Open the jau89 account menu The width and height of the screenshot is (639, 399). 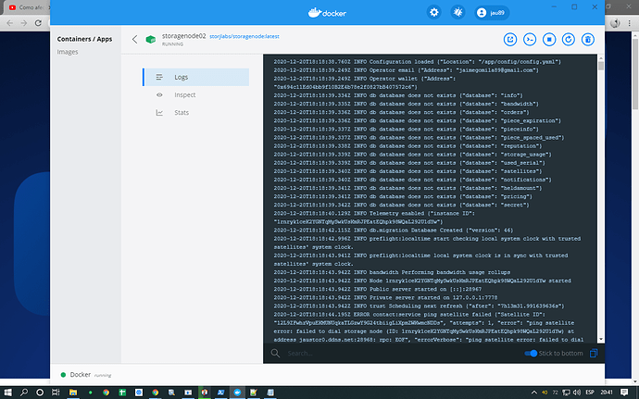click(x=493, y=13)
